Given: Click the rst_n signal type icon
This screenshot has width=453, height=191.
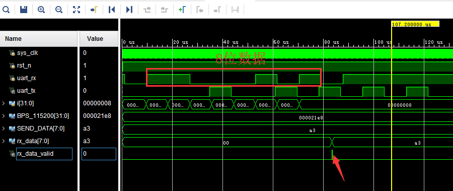Looking at the screenshot, I should coord(12,66).
